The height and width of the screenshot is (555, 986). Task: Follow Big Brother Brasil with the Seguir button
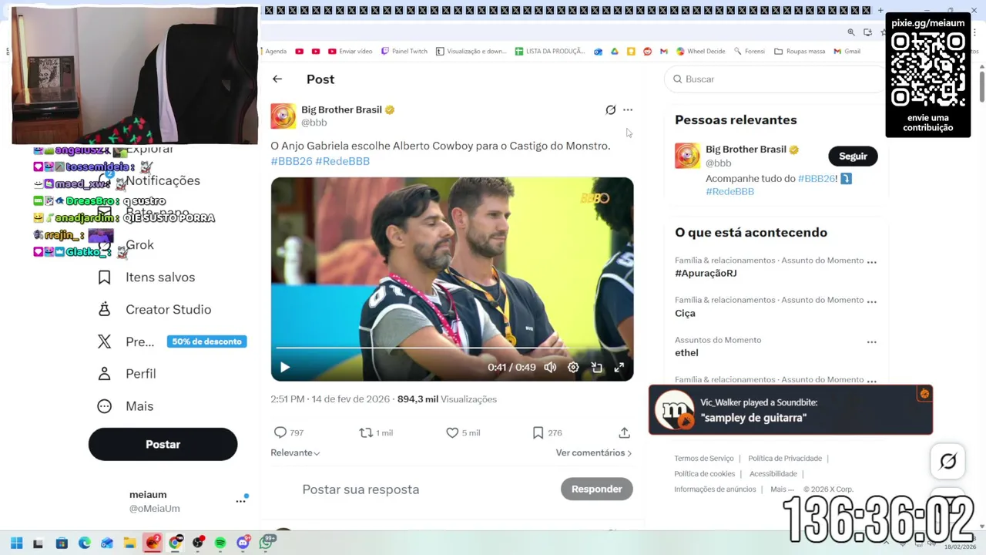853,156
